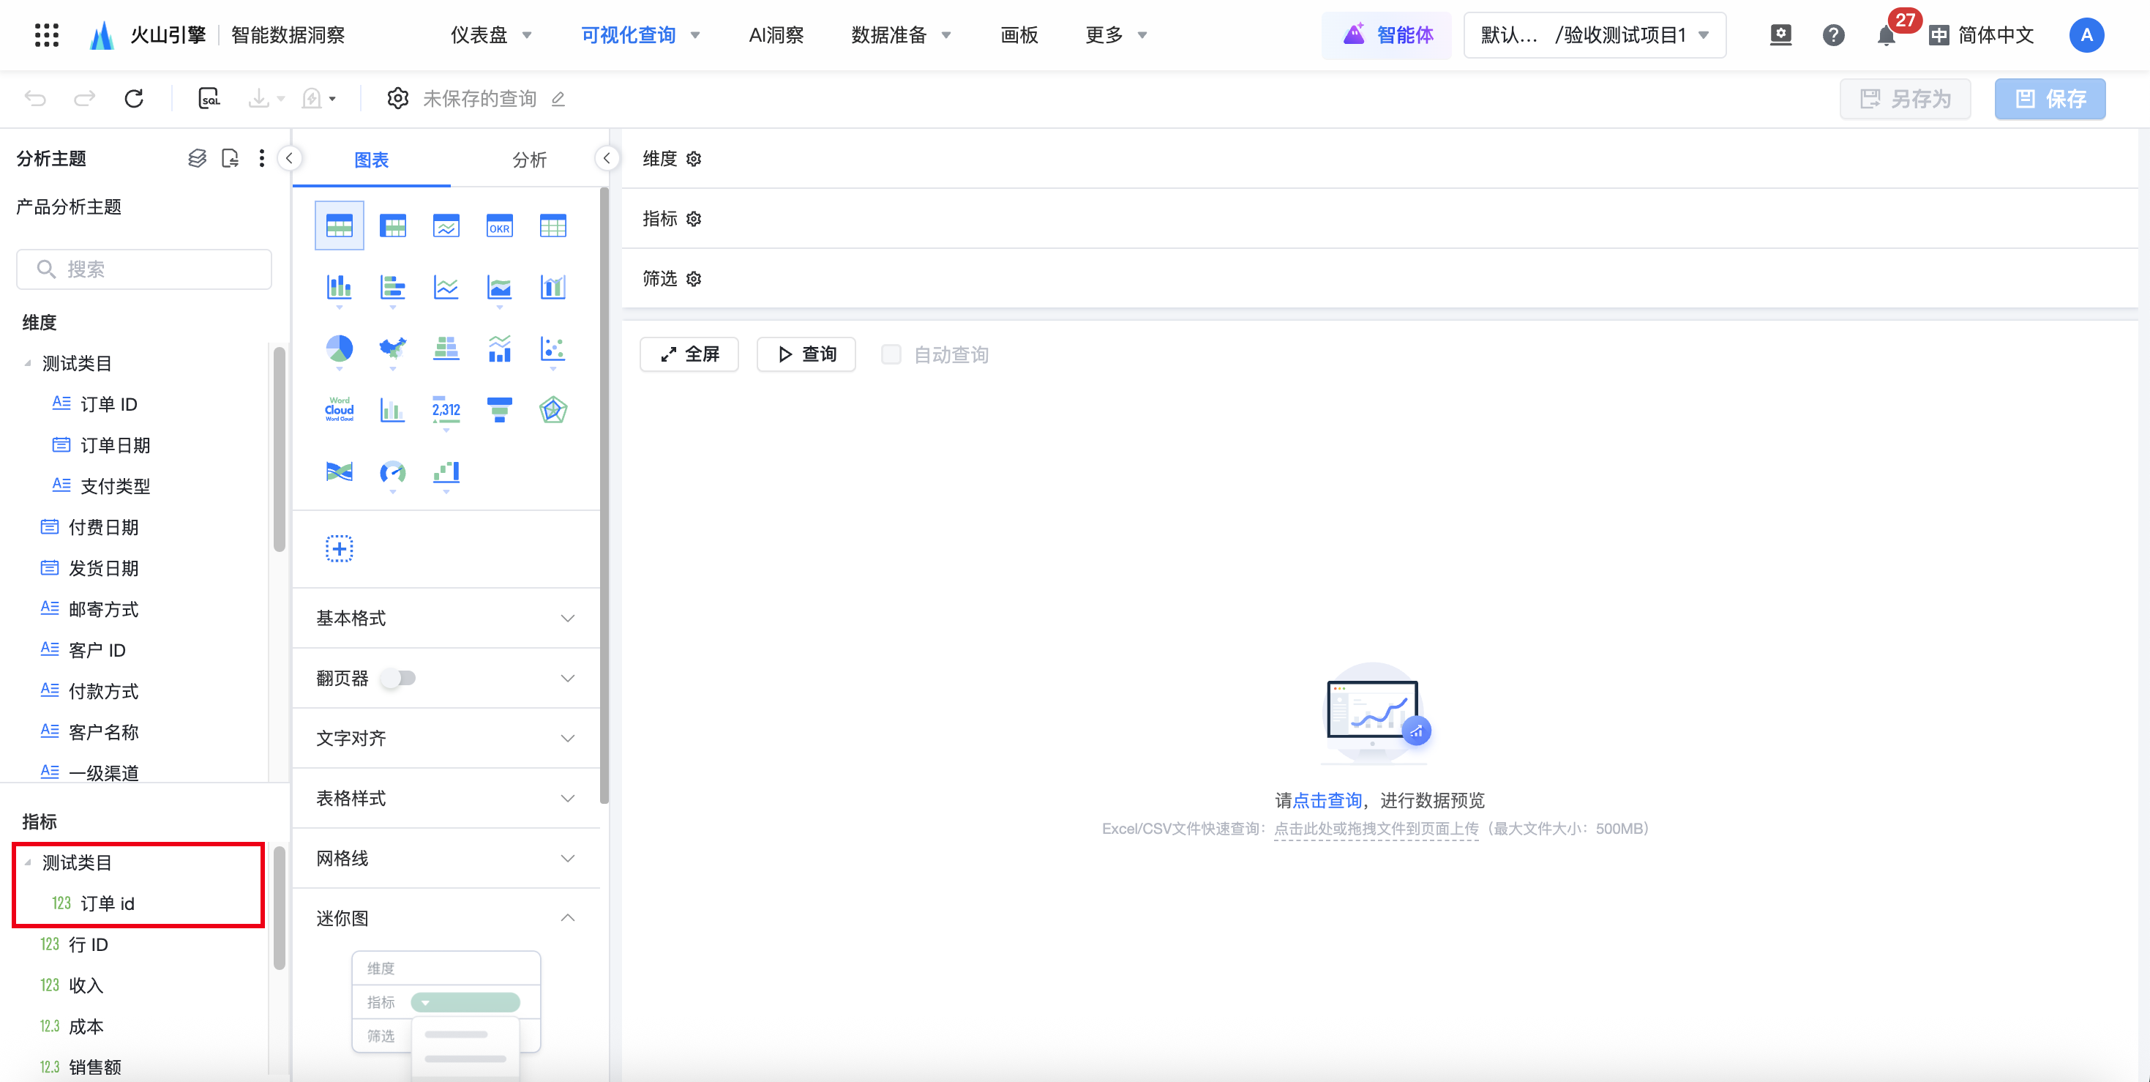Select the OKR chart type icon
Screen dimensions: 2150x1082
499,225
